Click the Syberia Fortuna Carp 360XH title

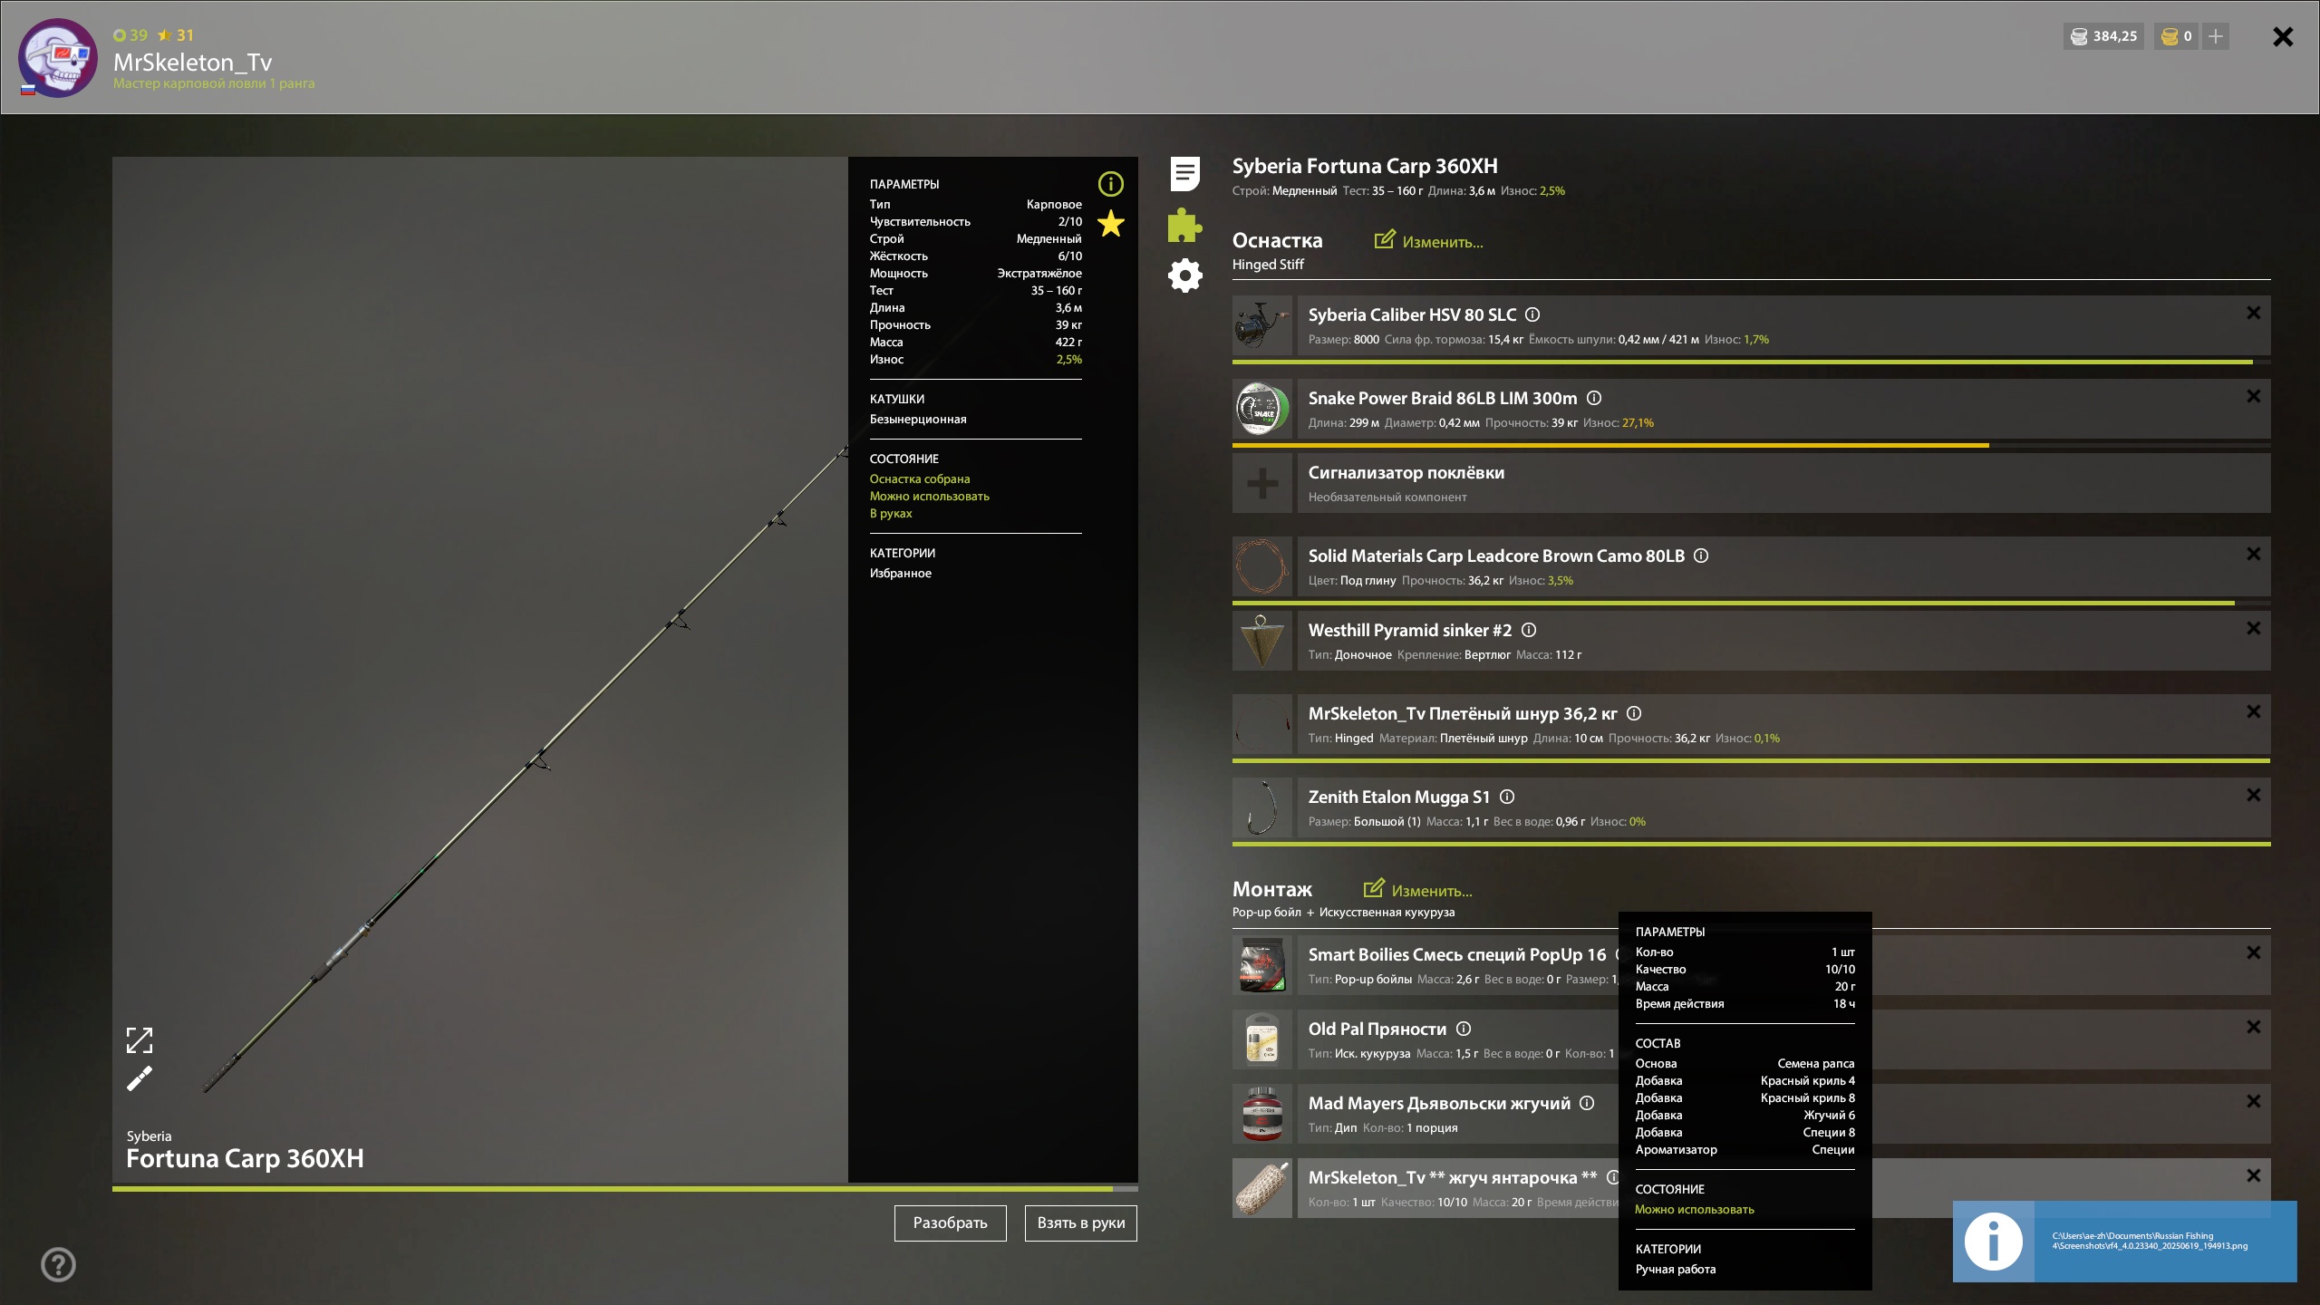[x=1365, y=166]
